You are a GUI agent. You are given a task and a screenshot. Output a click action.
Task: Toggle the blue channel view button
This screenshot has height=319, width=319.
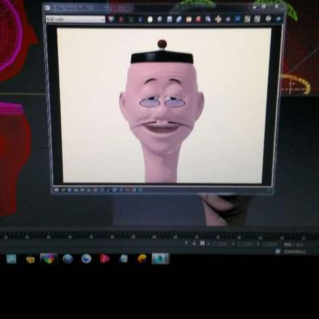coord(141,20)
